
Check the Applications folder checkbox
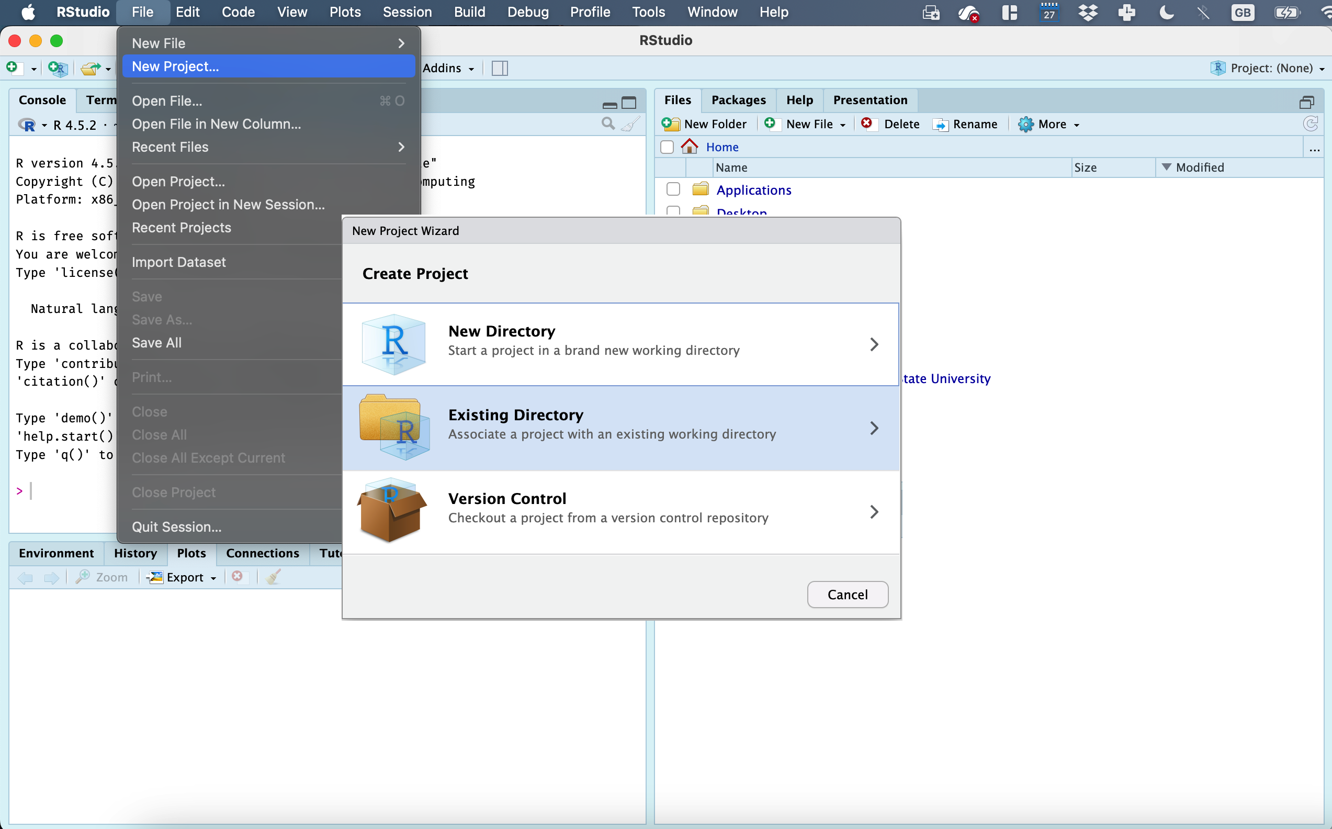(x=673, y=189)
